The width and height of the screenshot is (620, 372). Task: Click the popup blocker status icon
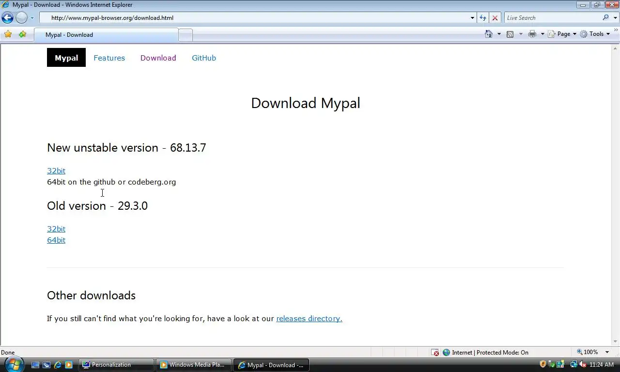coord(435,352)
